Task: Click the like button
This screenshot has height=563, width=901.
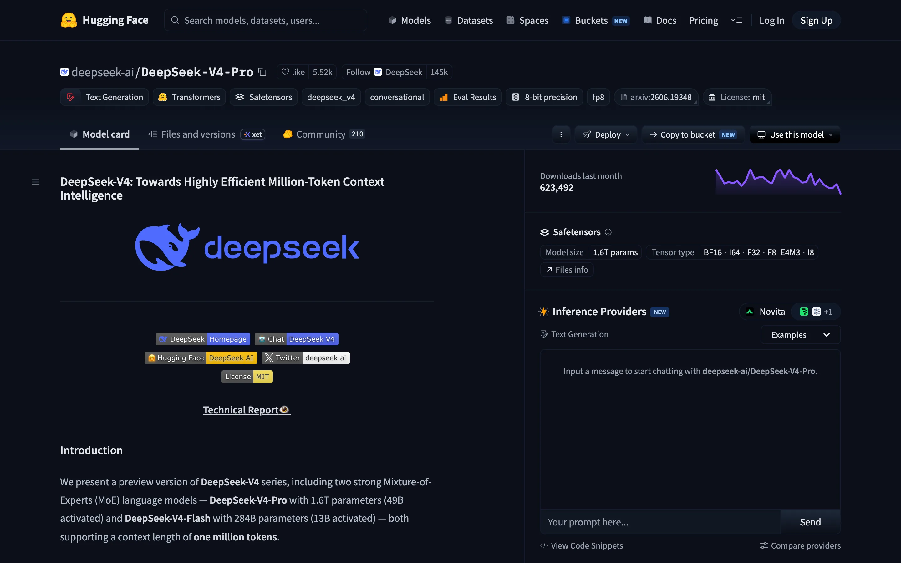Action: 293,72
